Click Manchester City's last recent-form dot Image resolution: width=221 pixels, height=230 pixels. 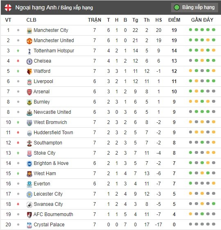click(x=214, y=30)
